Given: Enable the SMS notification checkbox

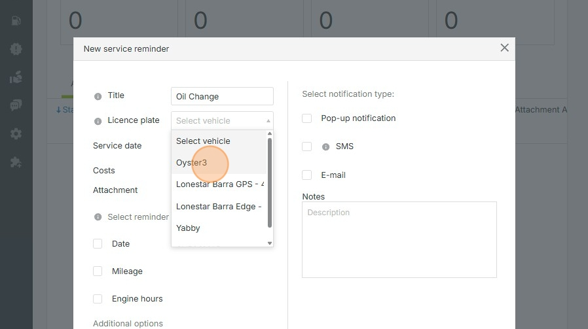Looking at the screenshot, I should click(306, 147).
